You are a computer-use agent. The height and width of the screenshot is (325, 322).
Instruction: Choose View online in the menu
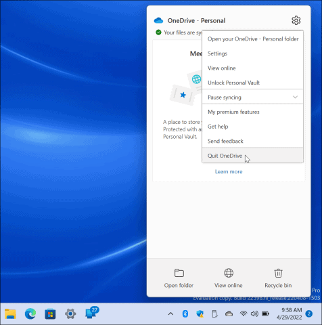tap(253, 68)
